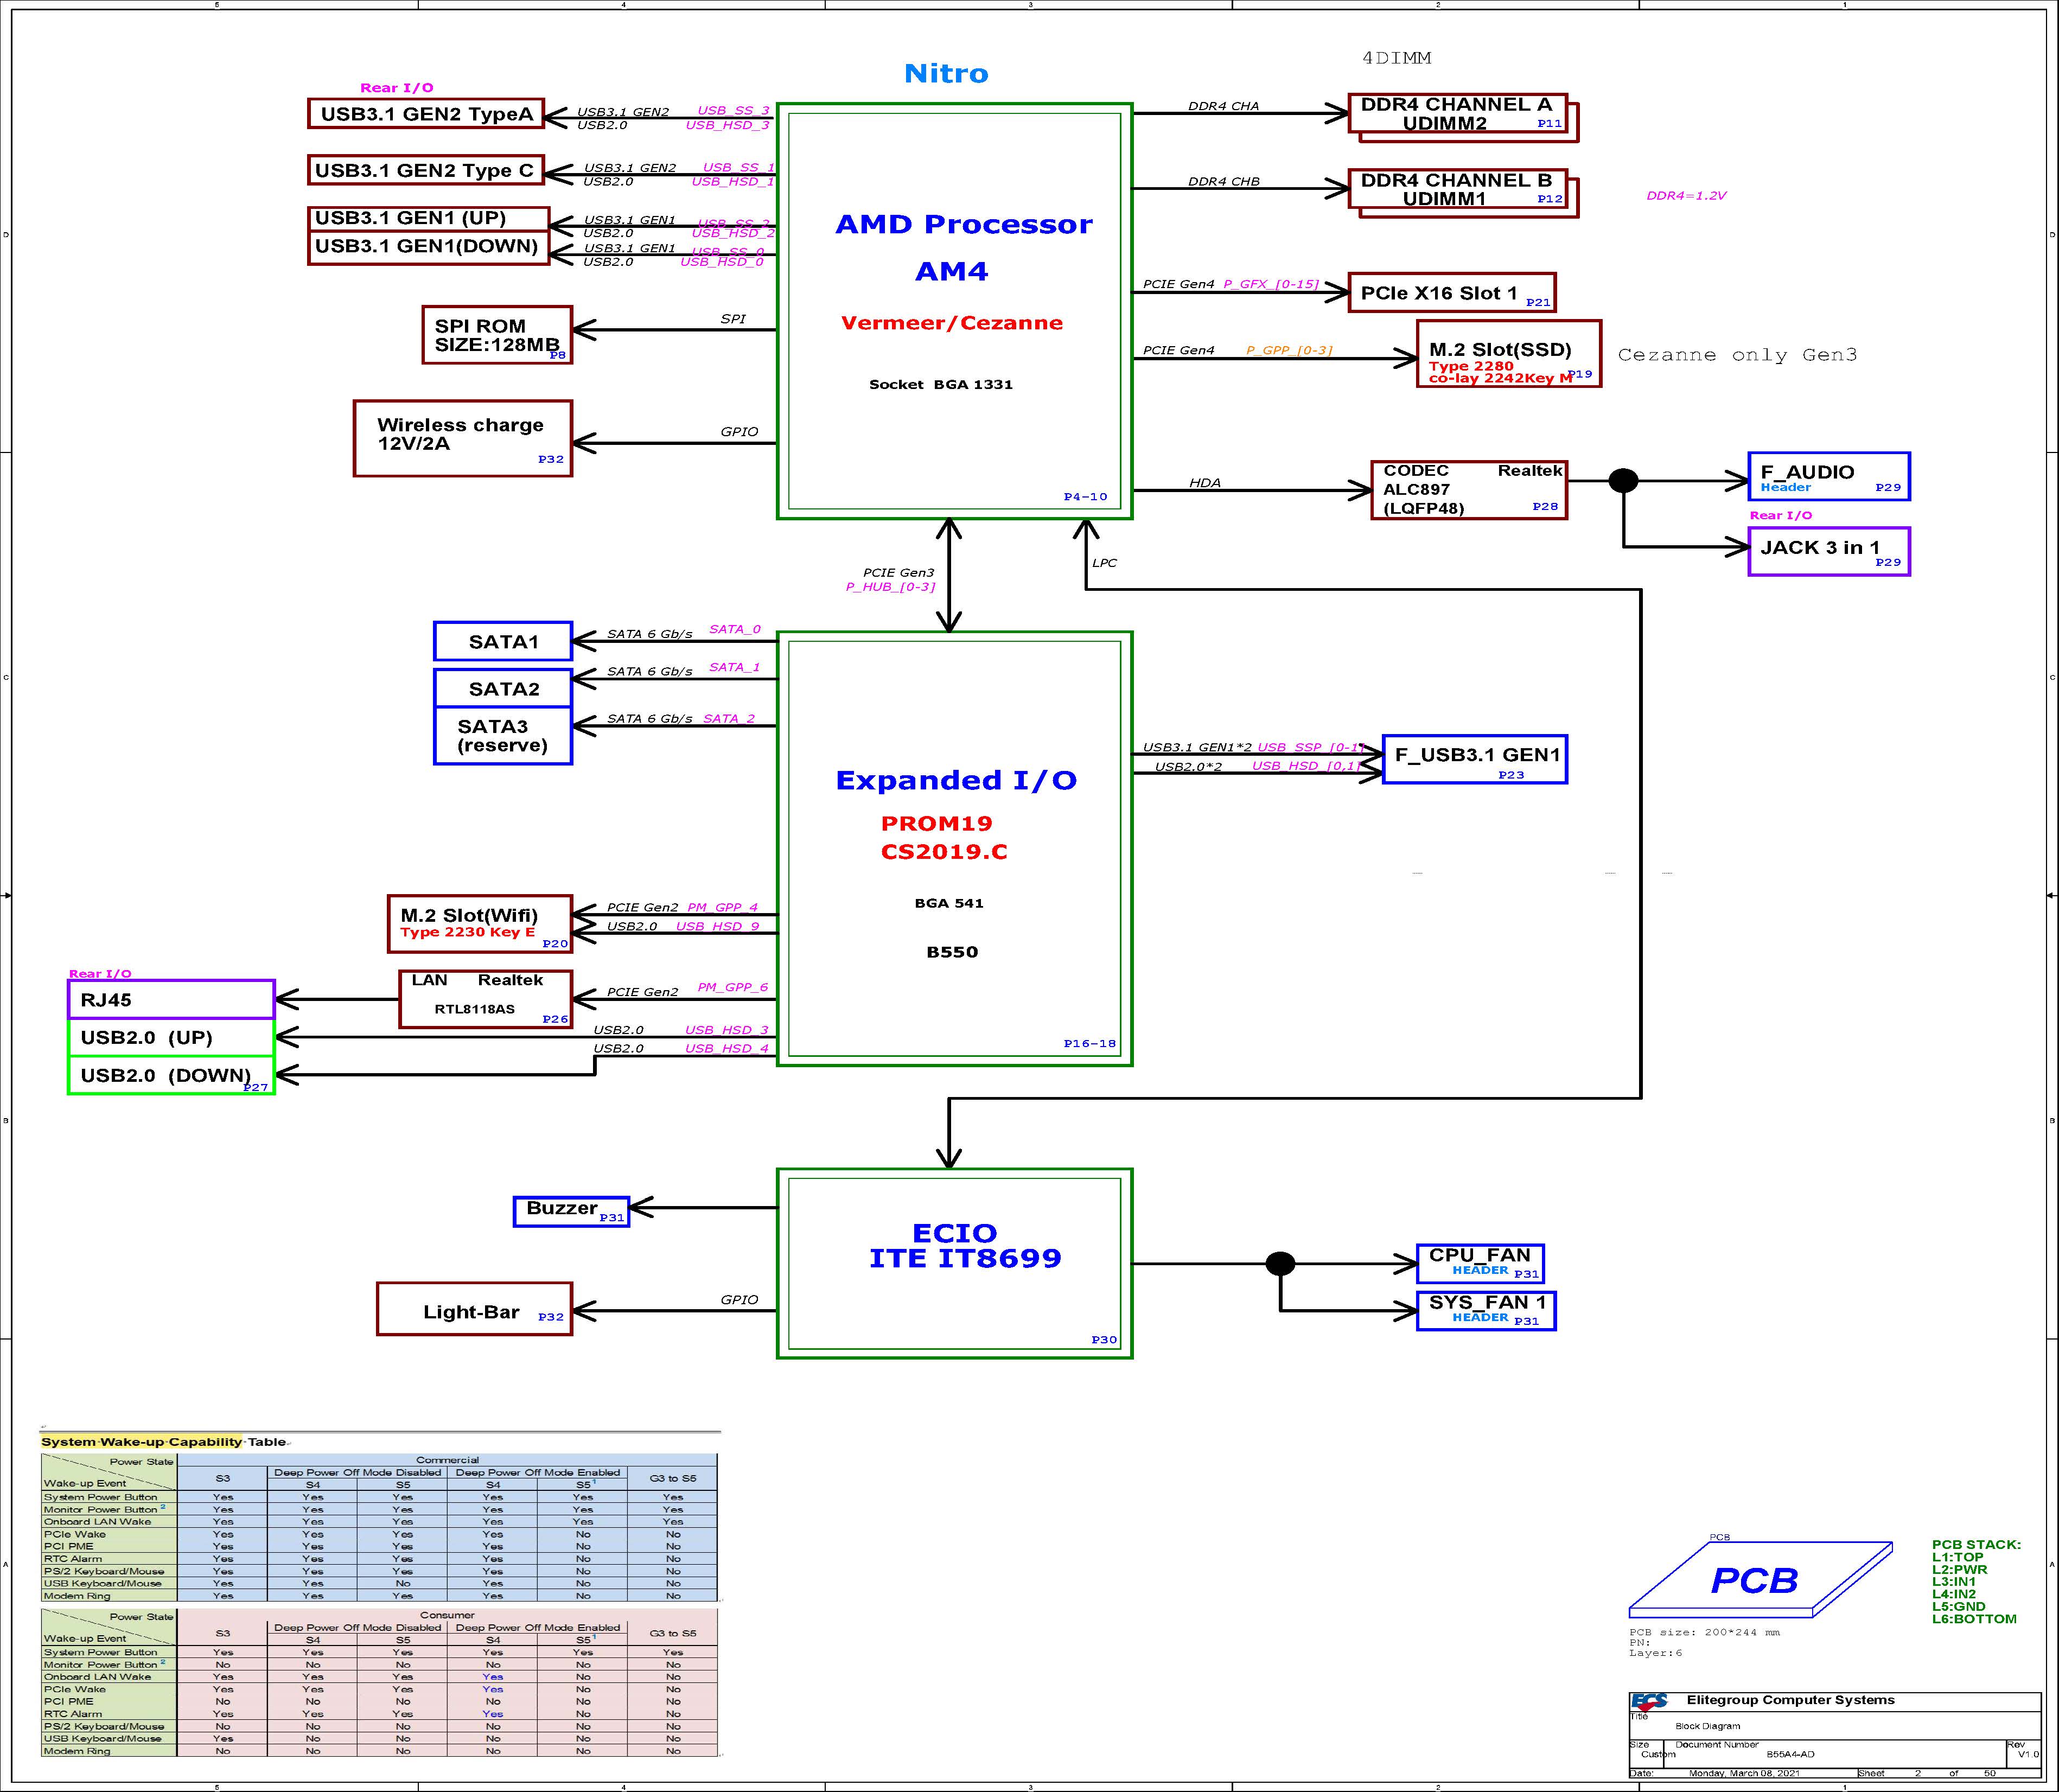Click the date "Monday, March 08, 2021"
Viewport: 2059px width, 1792px height.
coord(1744,1773)
